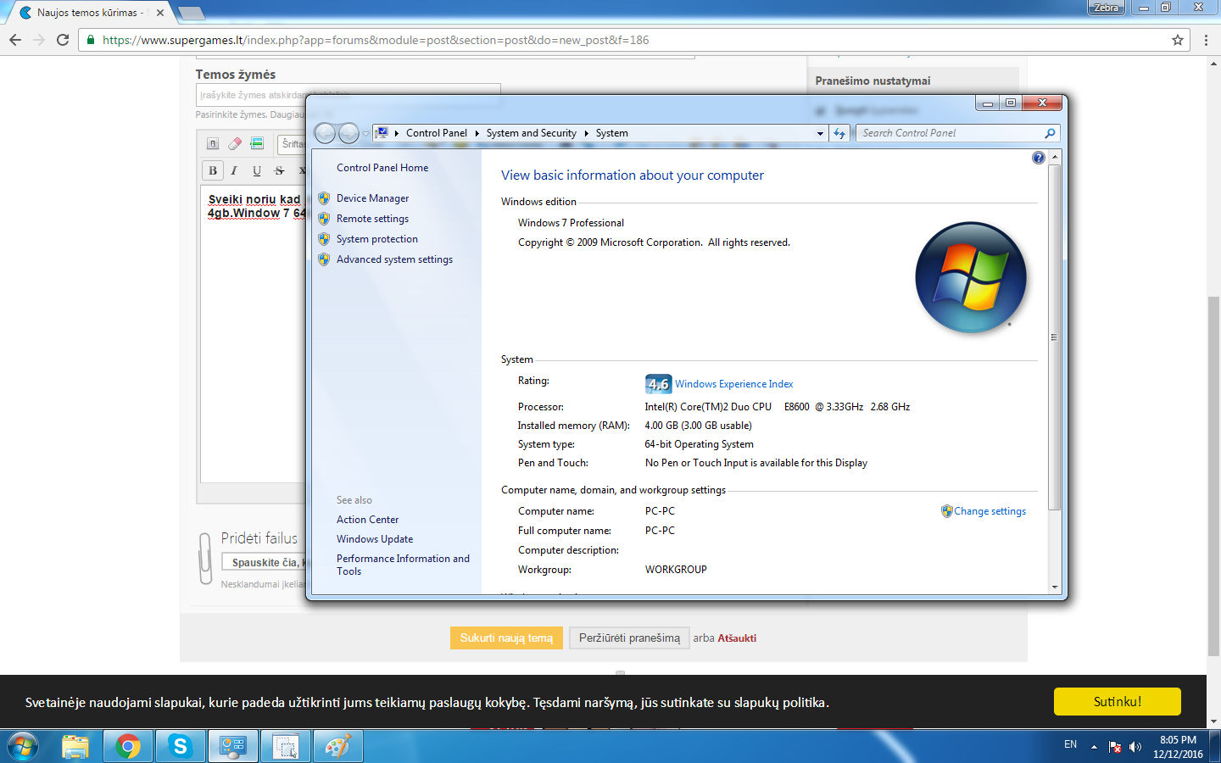Click the Sukurti naują temą button
This screenshot has height=763, width=1221.
pos(506,638)
